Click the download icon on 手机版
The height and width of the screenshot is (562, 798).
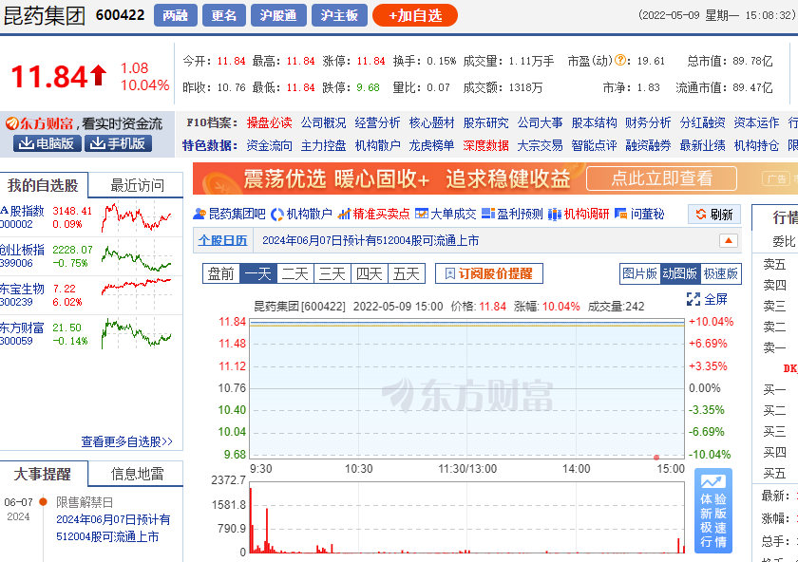[97, 144]
